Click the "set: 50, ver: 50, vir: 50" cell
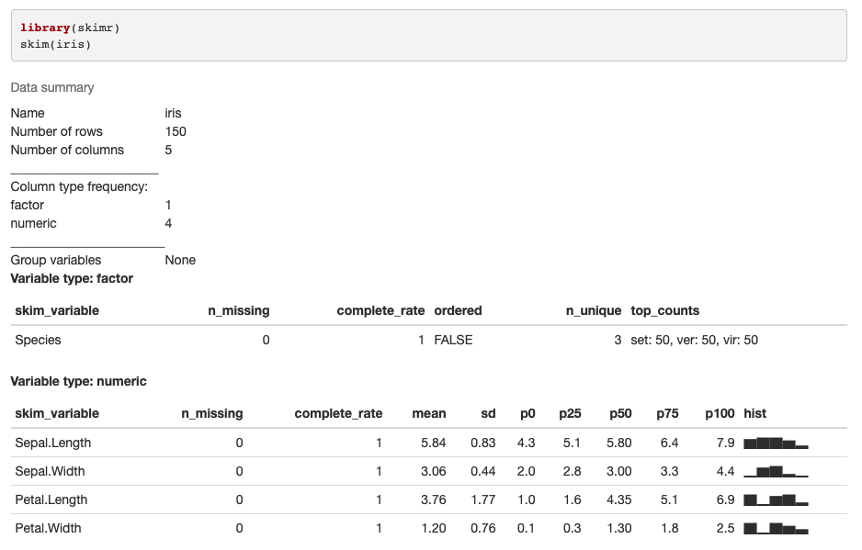 pos(694,341)
